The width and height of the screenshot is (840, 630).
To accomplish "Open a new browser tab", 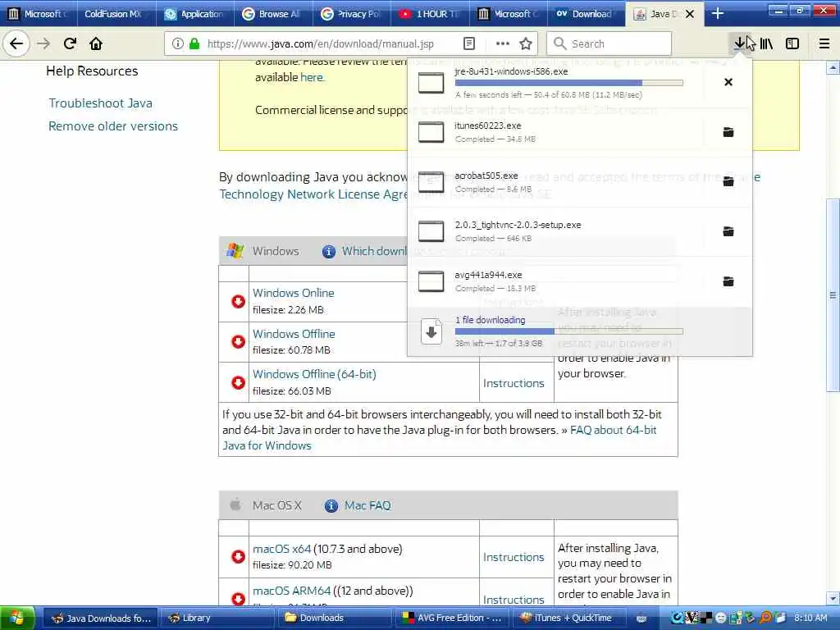I will [x=717, y=14].
